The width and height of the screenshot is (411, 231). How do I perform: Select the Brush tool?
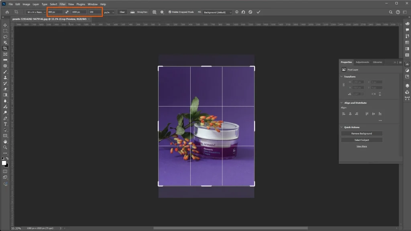point(5,72)
